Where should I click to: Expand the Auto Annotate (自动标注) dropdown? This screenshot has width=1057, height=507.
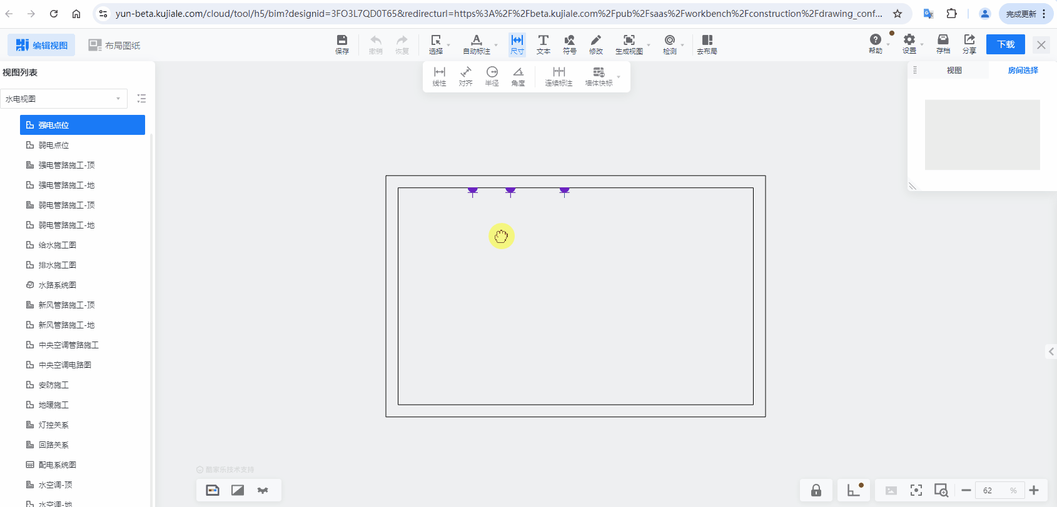[x=496, y=45]
